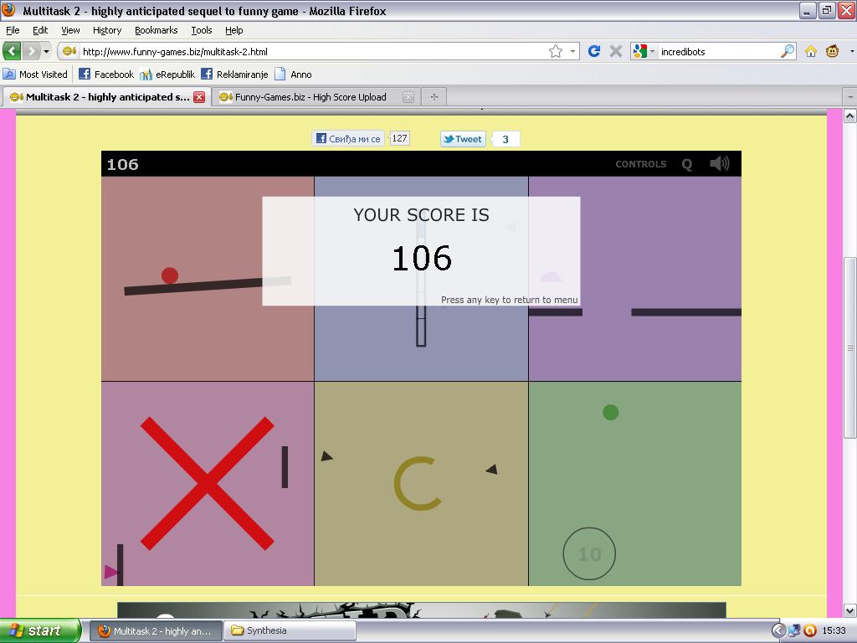Select Multitask 2 Firefox taskbar button
857x643 pixels.
(x=155, y=631)
